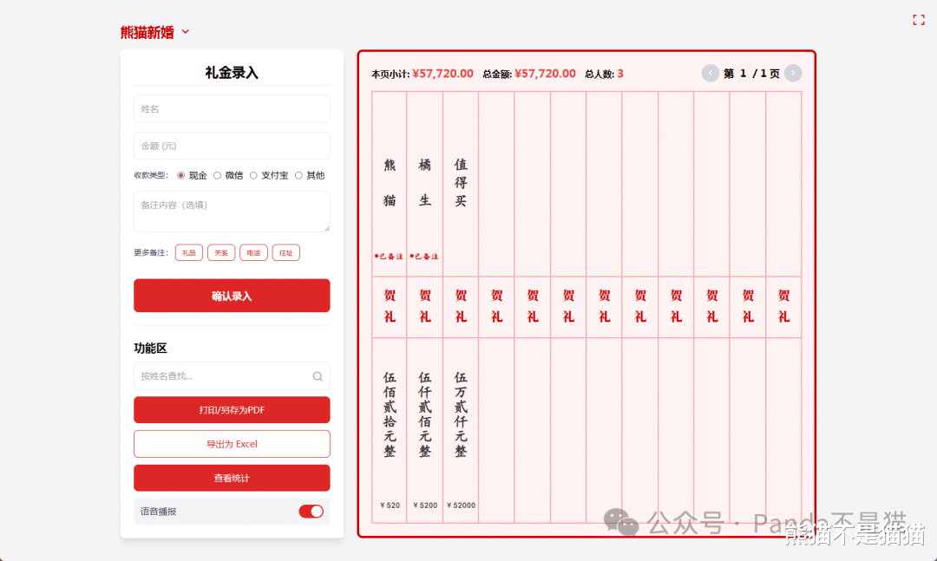Click the page number box showing 1
Viewport: 937px width, 561px height.
(743, 73)
